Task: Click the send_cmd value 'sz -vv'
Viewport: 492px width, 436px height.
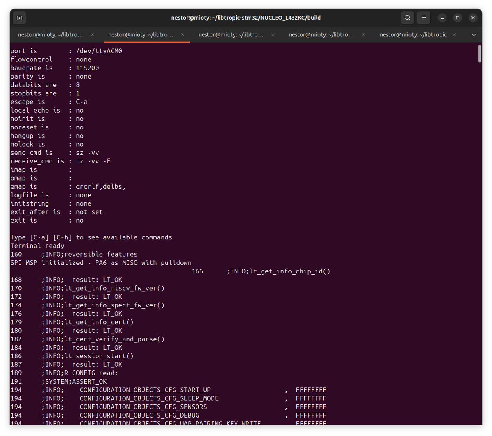Action: (x=87, y=153)
